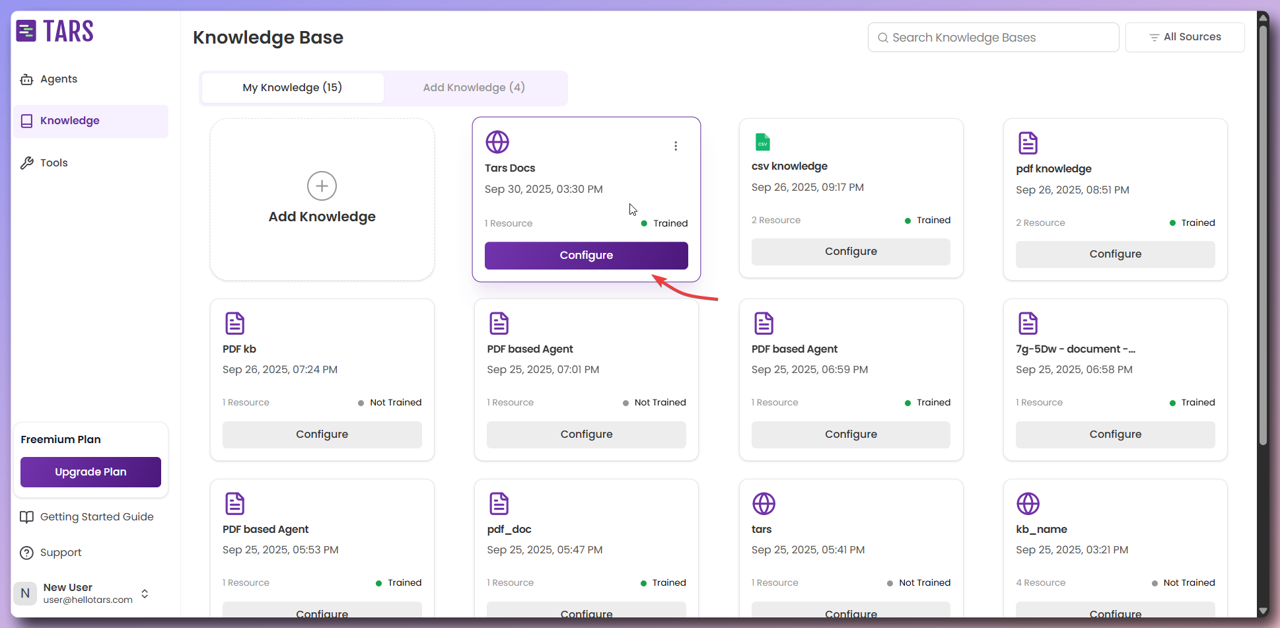The height and width of the screenshot is (628, 1280).
Task: Open Tools in the sidebar
Action: [x=90, y=163]
